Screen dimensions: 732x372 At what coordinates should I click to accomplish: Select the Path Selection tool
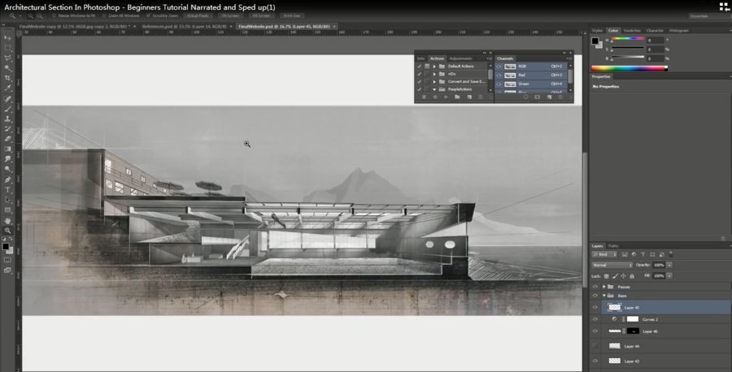tap(7, 200)
